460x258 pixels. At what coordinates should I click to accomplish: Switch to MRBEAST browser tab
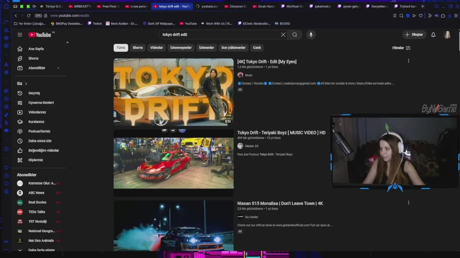(x=79, y=6)
